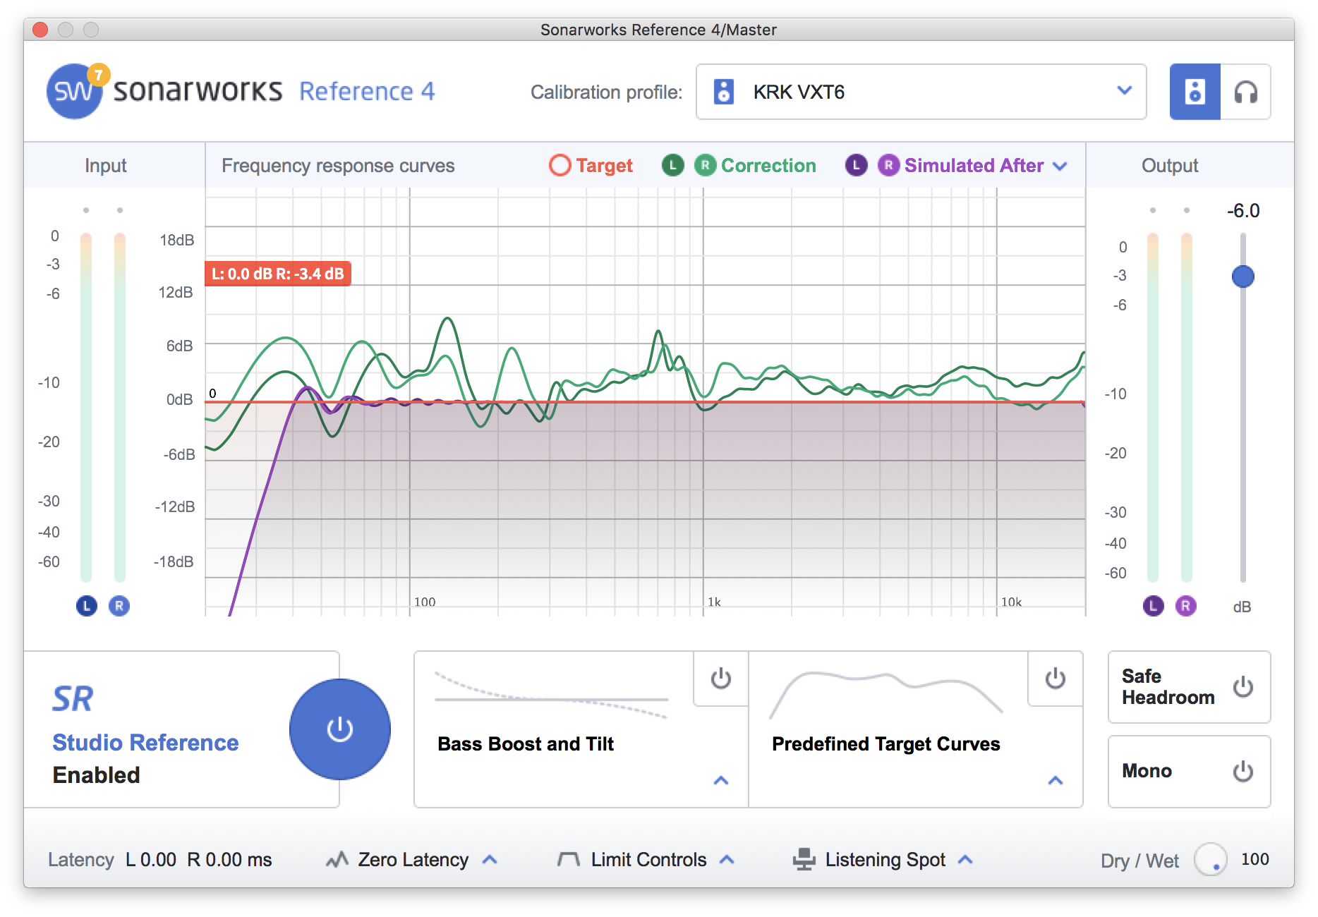Image resolution: width=1318 pixels, height=917 pixels.
Task: Click the output right channel R badge
Action: (1185, 606)
